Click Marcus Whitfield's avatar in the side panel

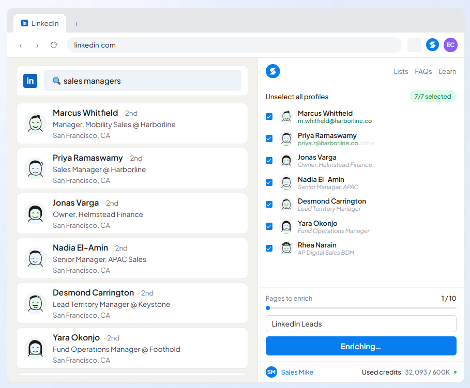[286, 117]
